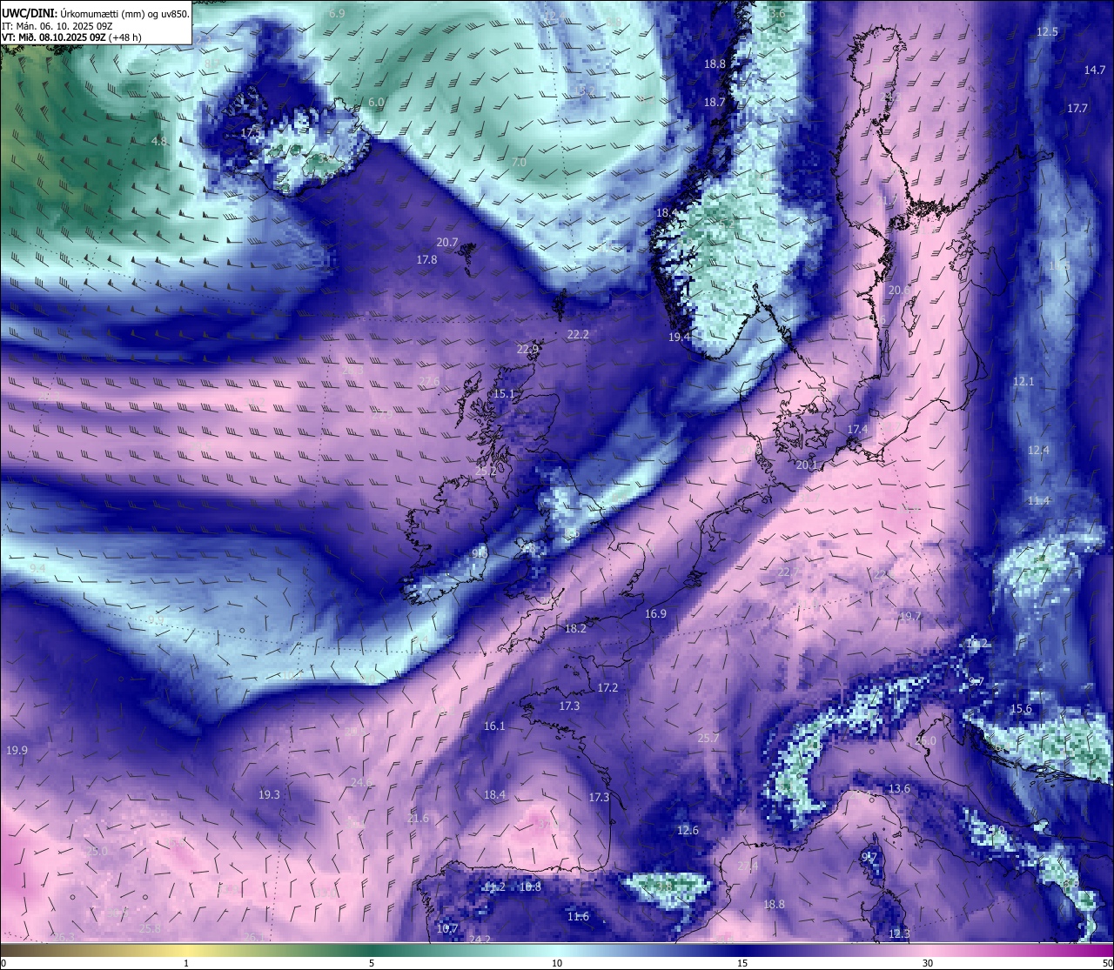The height and width of the screenshot is (970, 1114).
Task: Click the 10 label on the colour scale
Action: [x=557, y=963]
